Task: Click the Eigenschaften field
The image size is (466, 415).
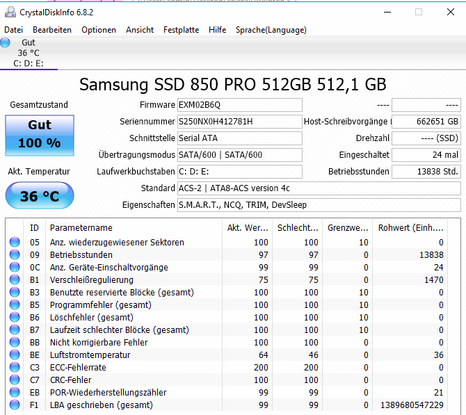Action: [319, 204]
